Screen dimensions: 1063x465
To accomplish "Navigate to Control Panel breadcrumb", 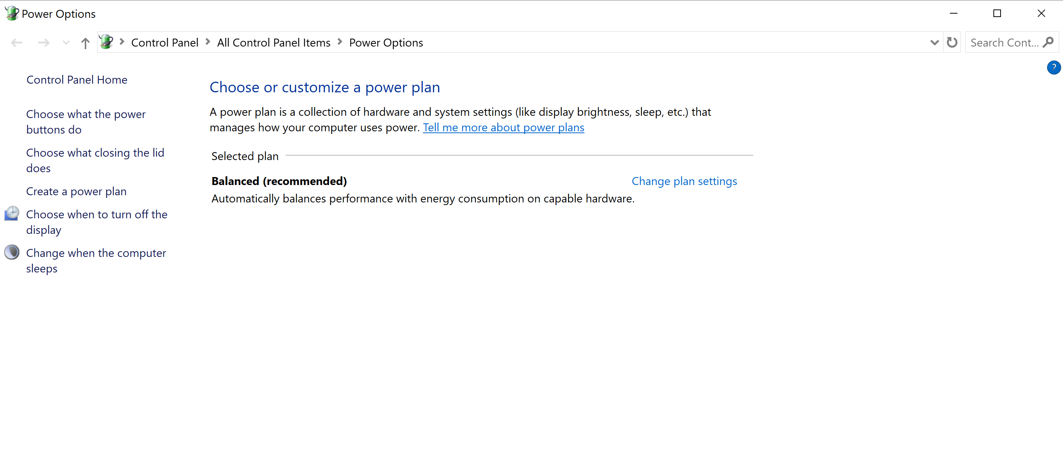I will point(164,42).
